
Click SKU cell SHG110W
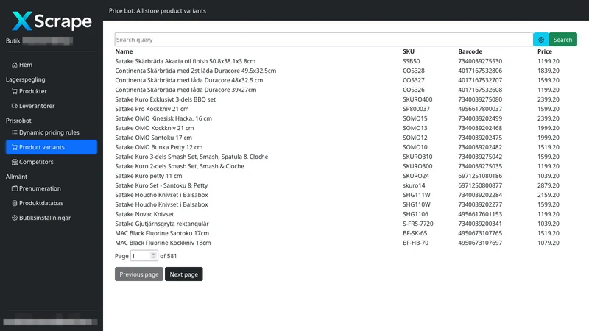[x=417, y=204]
